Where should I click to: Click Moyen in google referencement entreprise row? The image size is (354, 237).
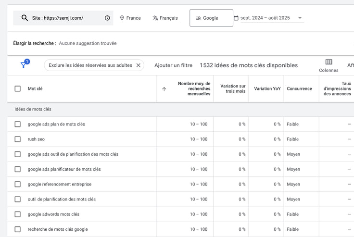tap(293, 184)
